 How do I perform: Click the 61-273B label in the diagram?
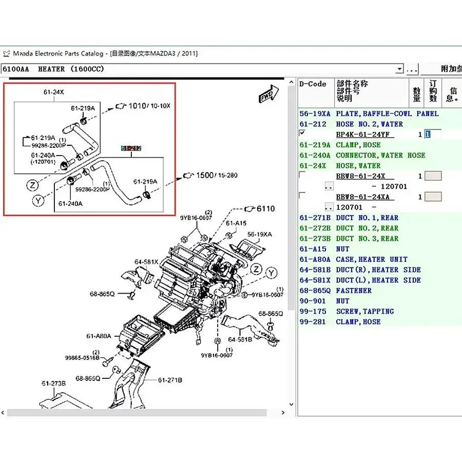(53, 383)
